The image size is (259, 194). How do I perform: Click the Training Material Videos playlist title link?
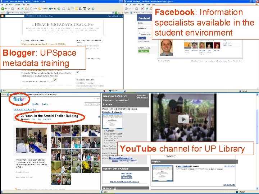[x=187, y=166]
